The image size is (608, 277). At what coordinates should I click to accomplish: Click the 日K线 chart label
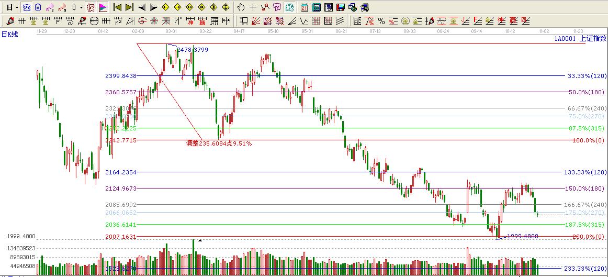9,34
